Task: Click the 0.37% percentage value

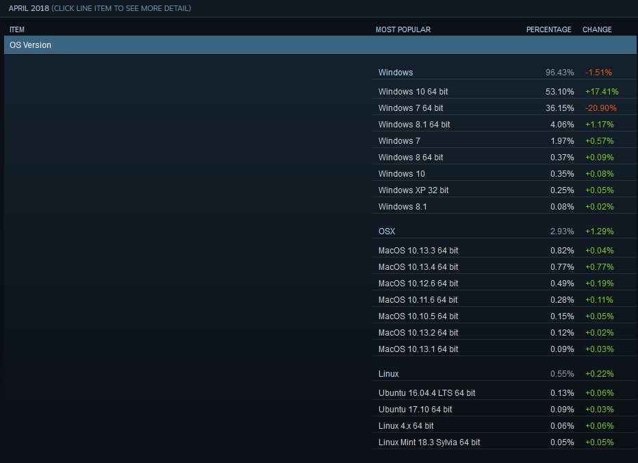Action: tap(562, 157)
